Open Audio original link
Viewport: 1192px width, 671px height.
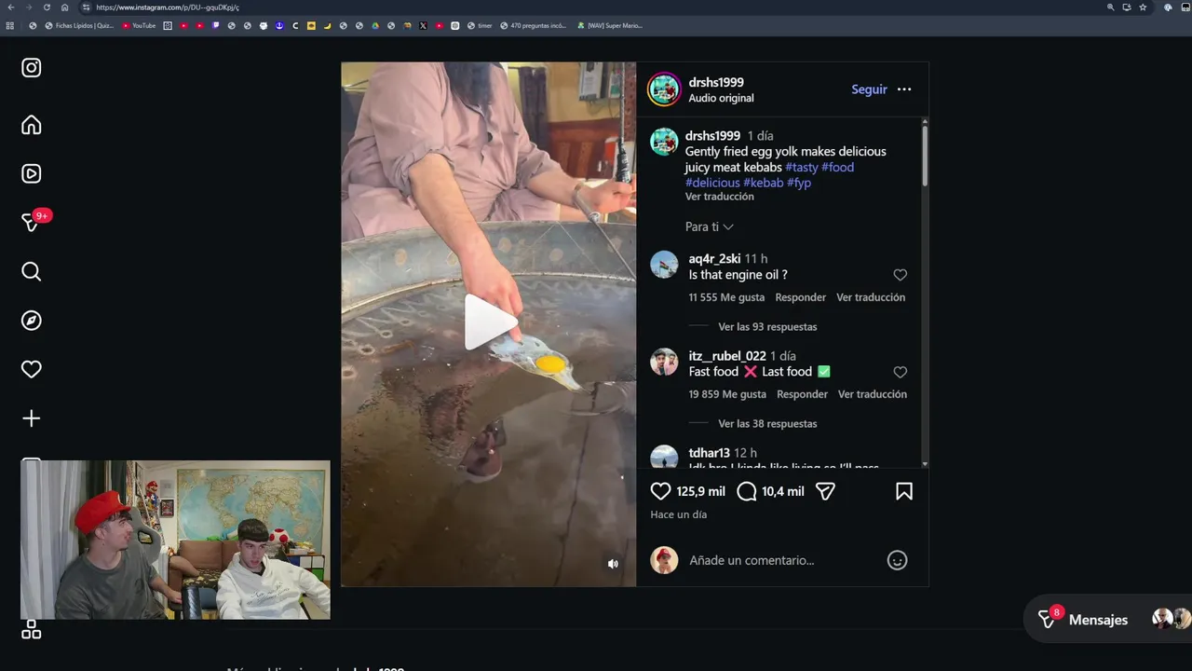click(x=721, y=98)
